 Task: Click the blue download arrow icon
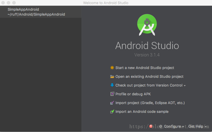112,85
